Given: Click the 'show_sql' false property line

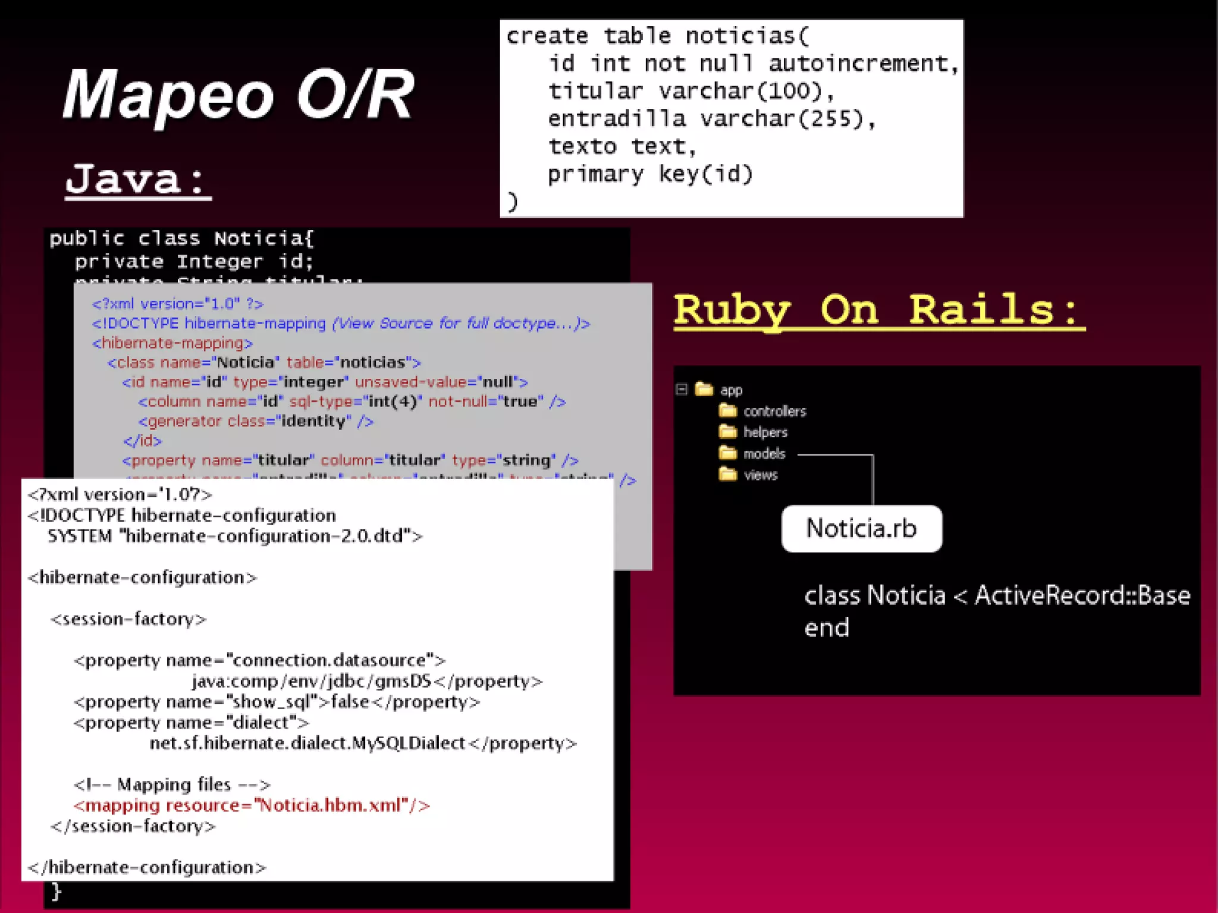Looking at the screenshot, I should click(x=277, y=702).
